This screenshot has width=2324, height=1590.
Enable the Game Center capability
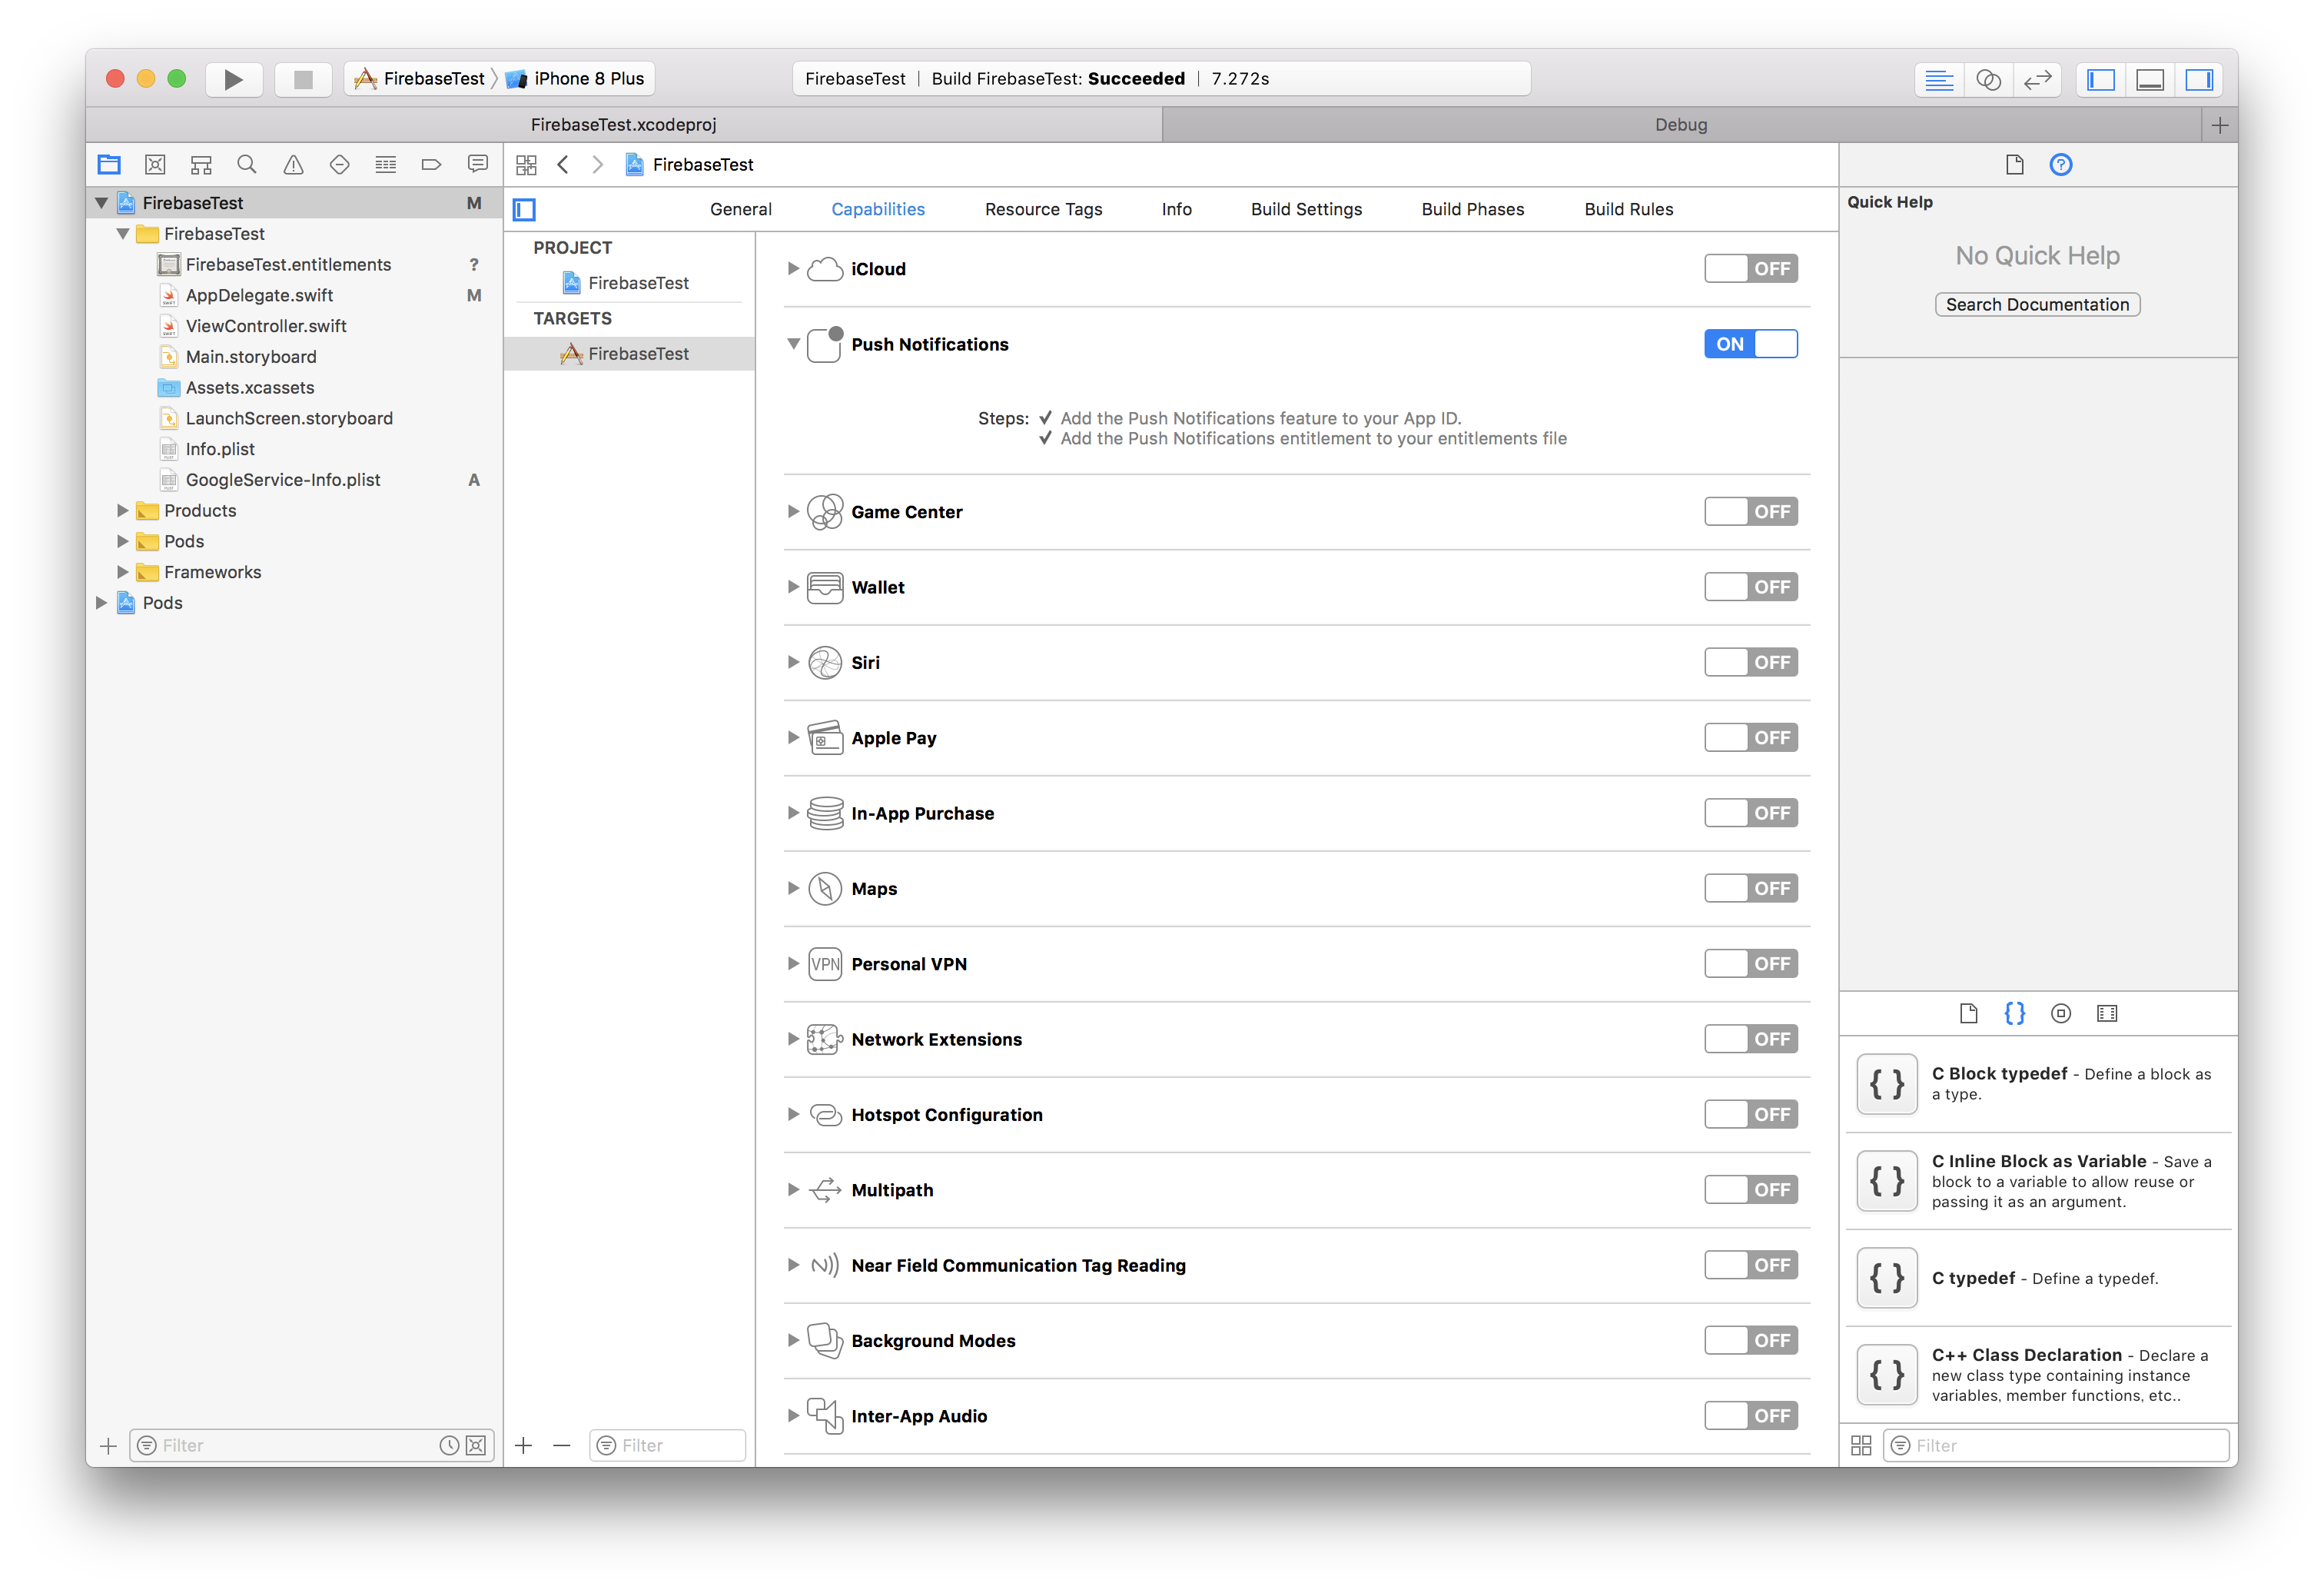click(x=1750, y=511)
